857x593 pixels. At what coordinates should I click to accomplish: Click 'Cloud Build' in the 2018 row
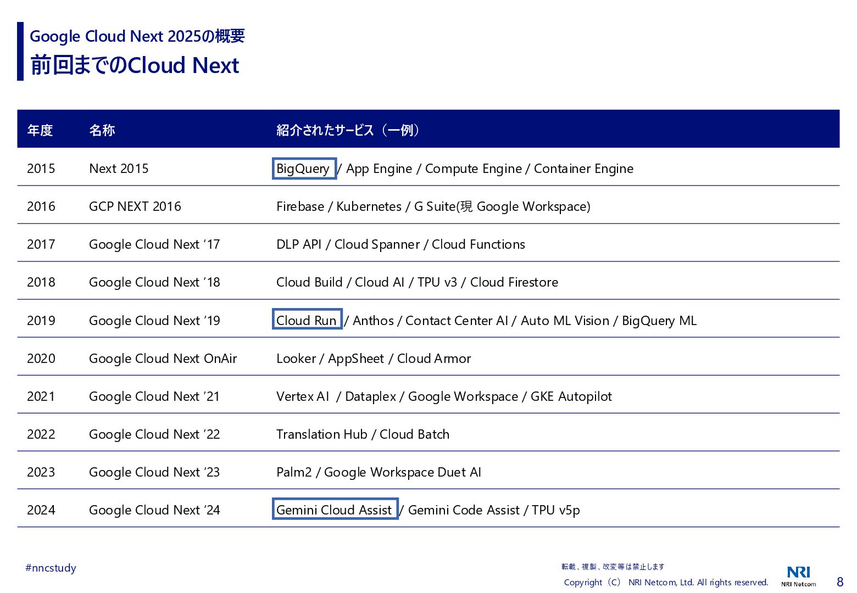click(x=309, y=282)
